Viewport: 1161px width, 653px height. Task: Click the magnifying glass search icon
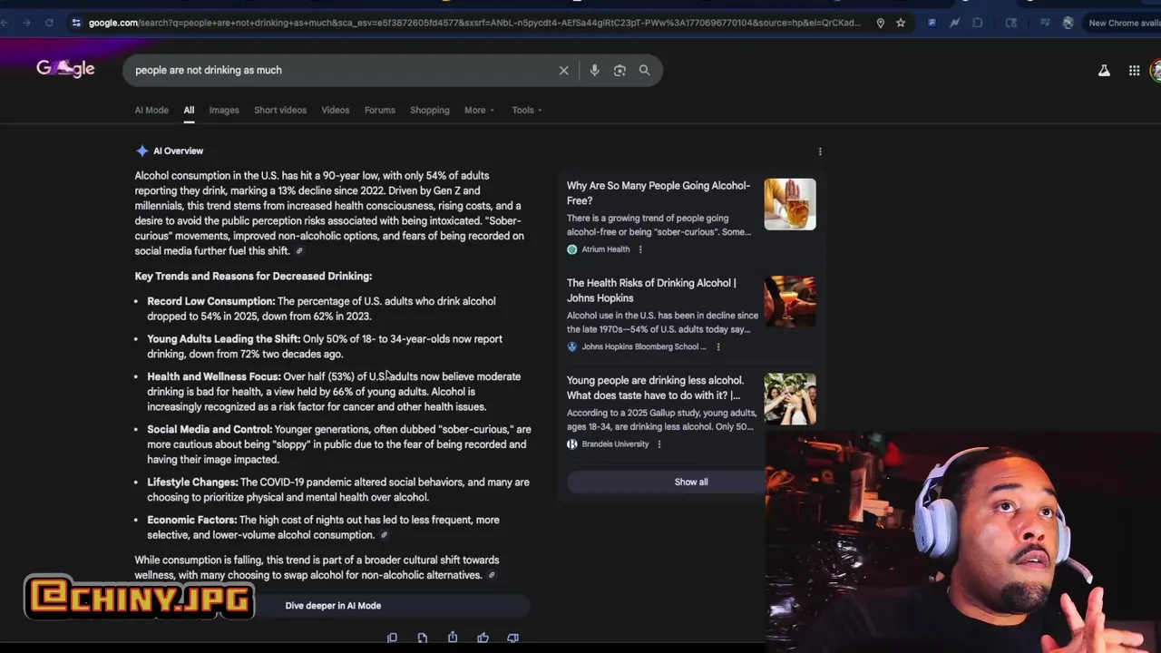(644, 70)
